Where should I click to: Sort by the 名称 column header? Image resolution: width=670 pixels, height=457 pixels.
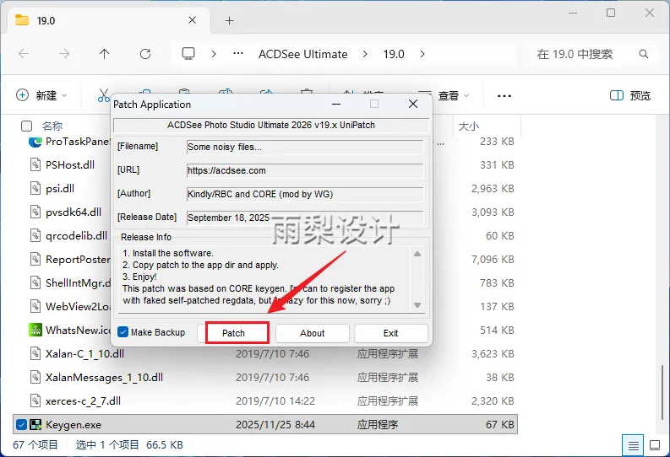(x=52, y=126)
